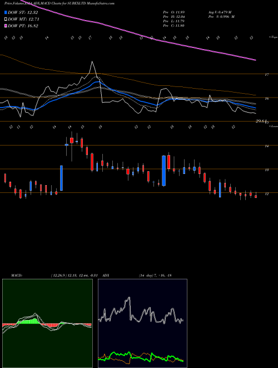Click the MACD '(12,26,9) 12.18, 12.44, -0.31' readout
278x368 pixels.
click(74, 275)
